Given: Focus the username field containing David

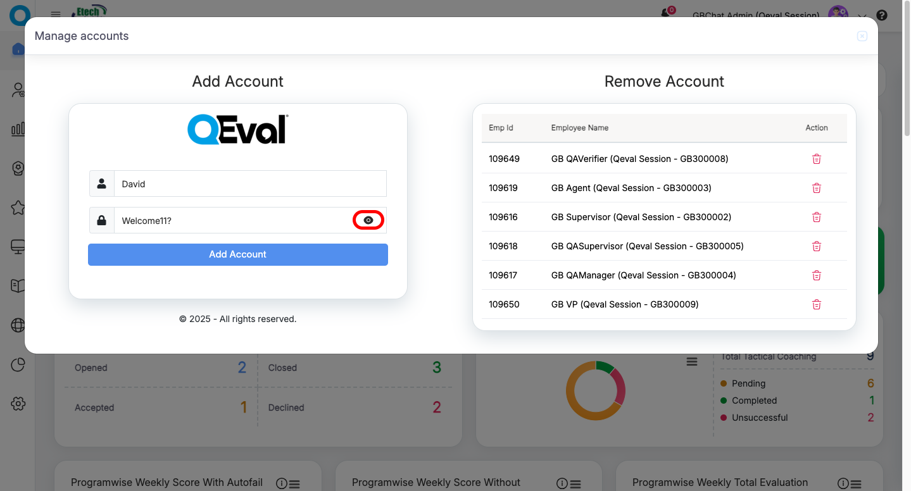Looking at the screenshot, I should click(x=250, y=184).
